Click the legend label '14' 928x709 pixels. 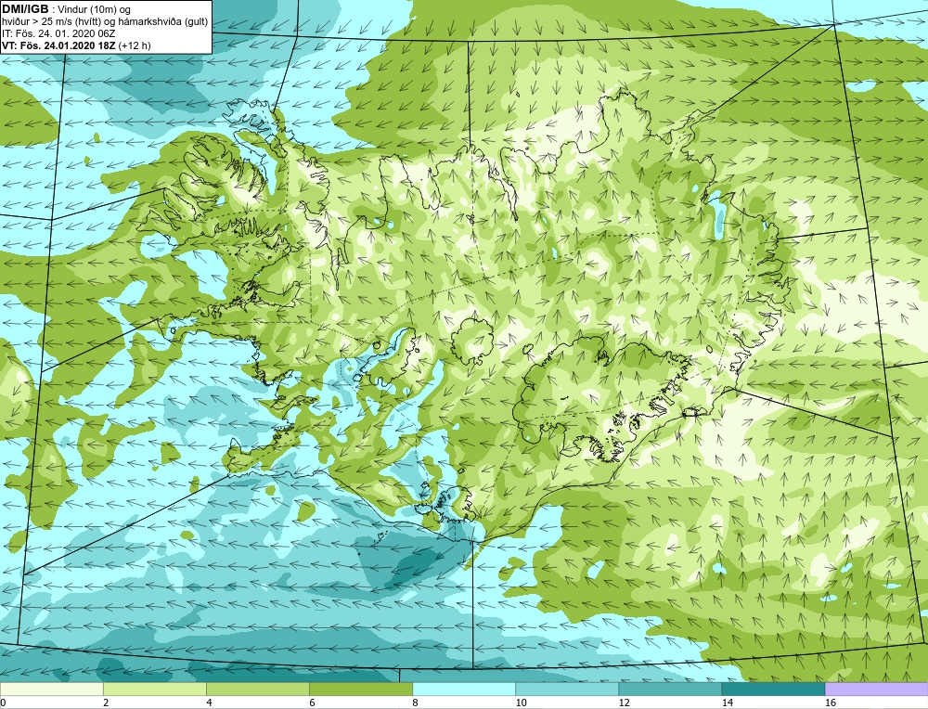(728, 703)
